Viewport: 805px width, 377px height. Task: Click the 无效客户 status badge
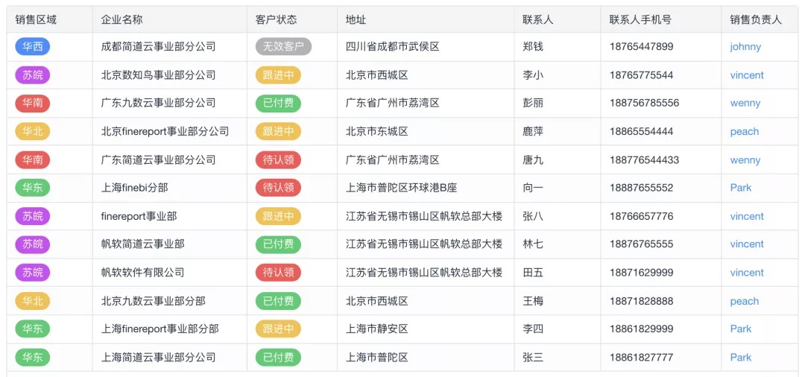point(283,47)
